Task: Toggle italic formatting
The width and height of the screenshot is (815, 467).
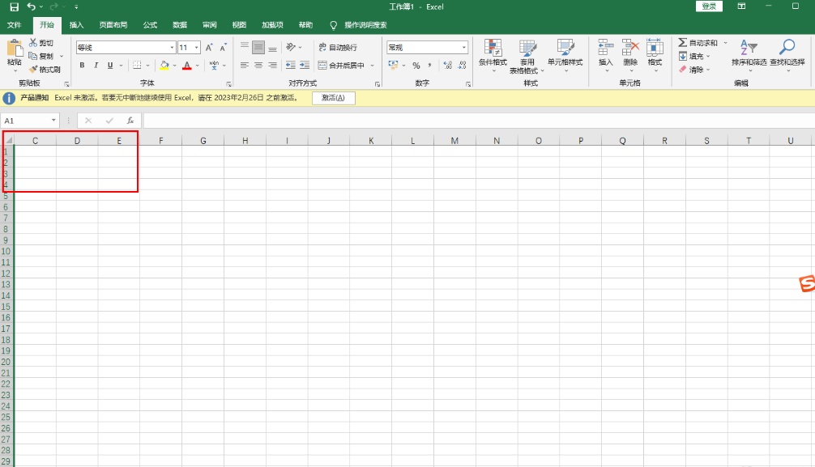Action: (x=96, y=66)
